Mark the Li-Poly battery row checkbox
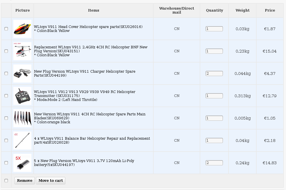 pyautogui.click(x=6, y=163)
